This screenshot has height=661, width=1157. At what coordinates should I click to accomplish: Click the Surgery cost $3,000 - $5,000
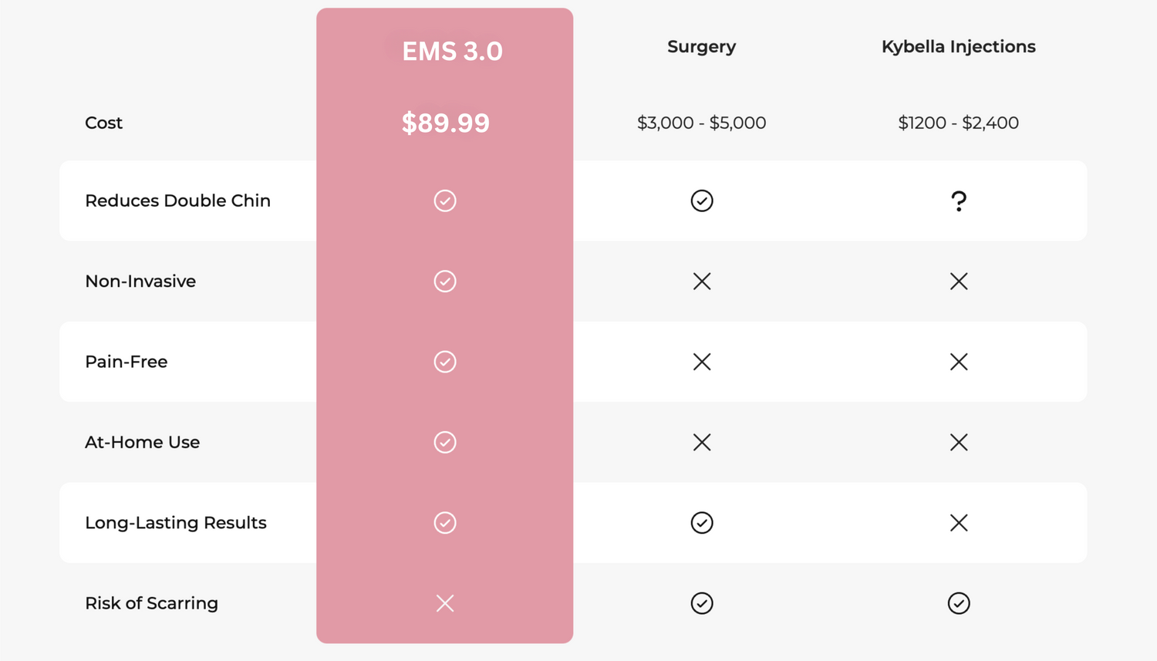(701, 123)
